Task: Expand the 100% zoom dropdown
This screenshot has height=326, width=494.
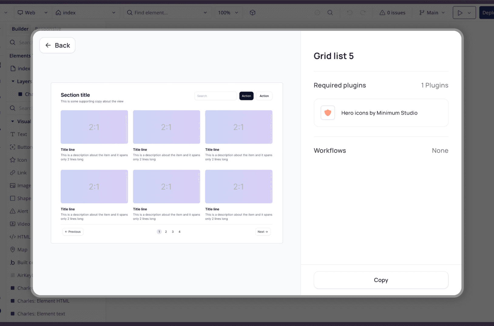Action: click(x=228, y=13)
